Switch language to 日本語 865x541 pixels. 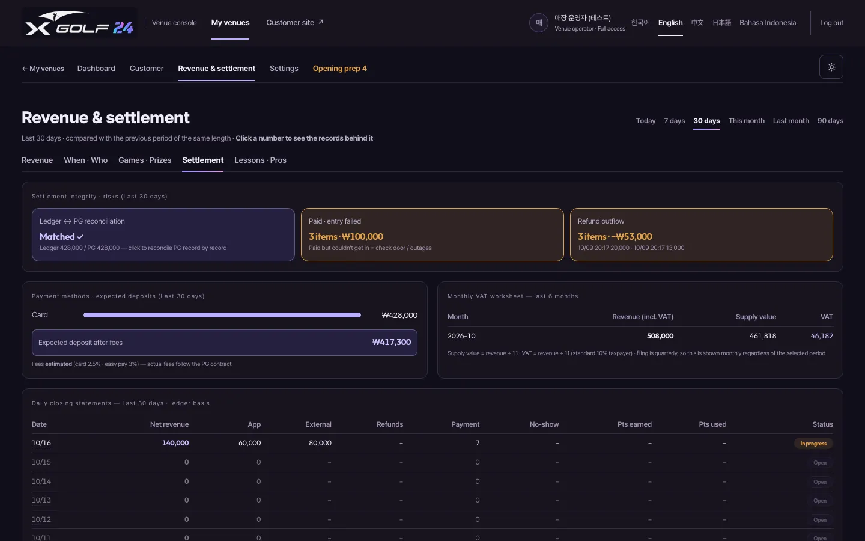pos(721,23)
